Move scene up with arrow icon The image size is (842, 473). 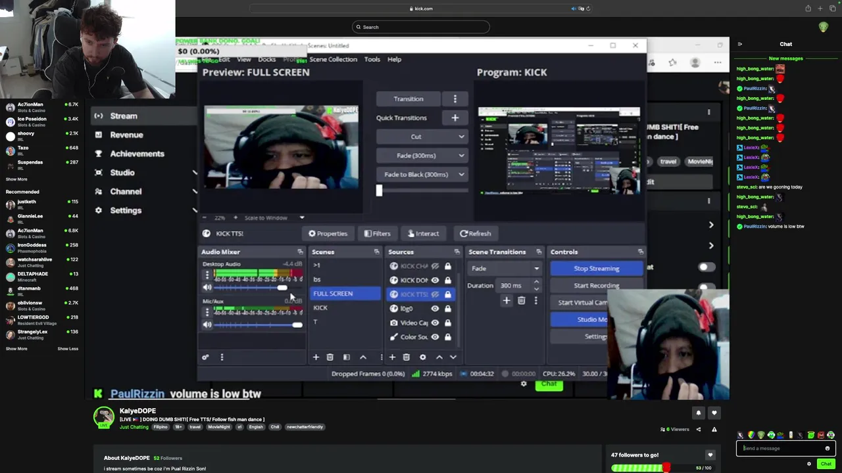[x=362, y=357]
